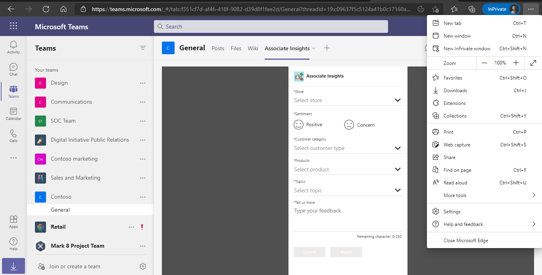The width and height of the screenshot is (542, 275).
Task: Click the InPrivate profile button
Action: coord(501,9)
